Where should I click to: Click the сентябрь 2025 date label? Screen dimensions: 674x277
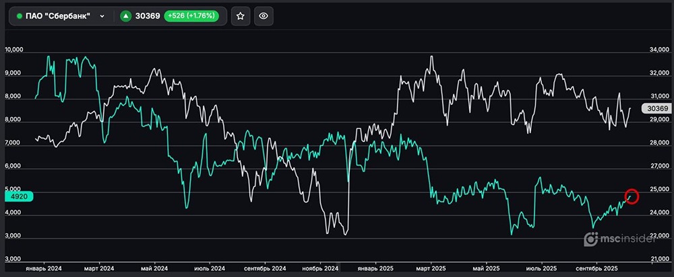tap(596, 268)
